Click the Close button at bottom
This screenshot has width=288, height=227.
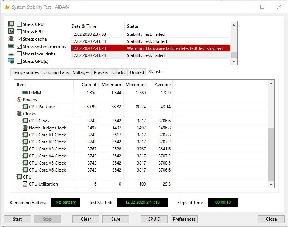271,219
